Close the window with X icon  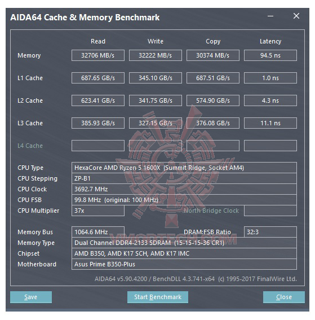point(296,16)
